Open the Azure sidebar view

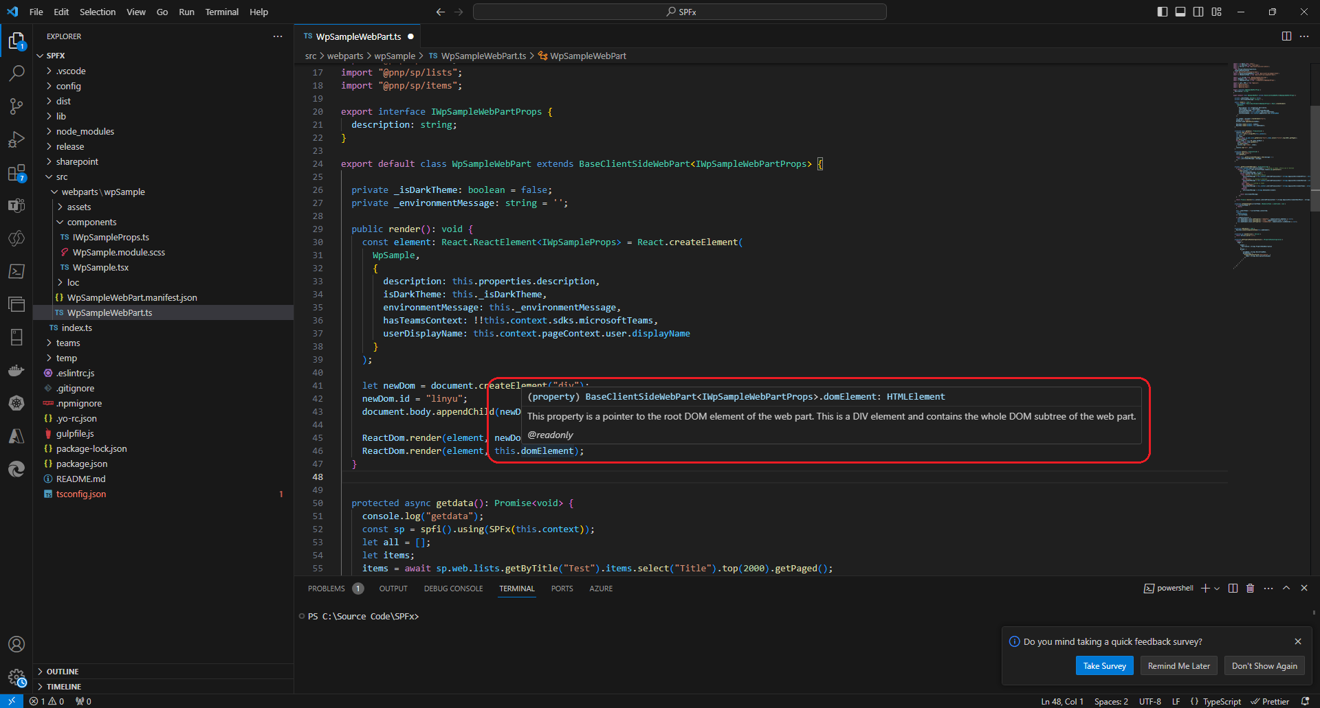(16, 436)
